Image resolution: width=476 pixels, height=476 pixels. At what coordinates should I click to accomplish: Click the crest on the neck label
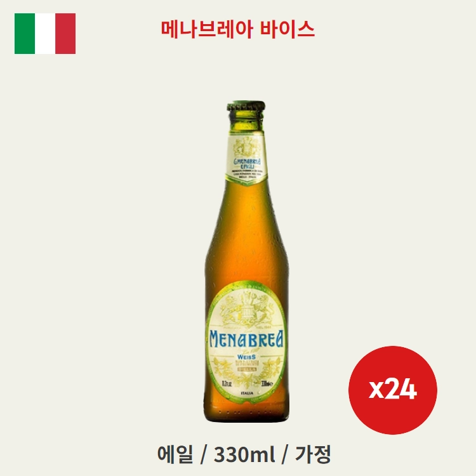click(x=246, y=147)
